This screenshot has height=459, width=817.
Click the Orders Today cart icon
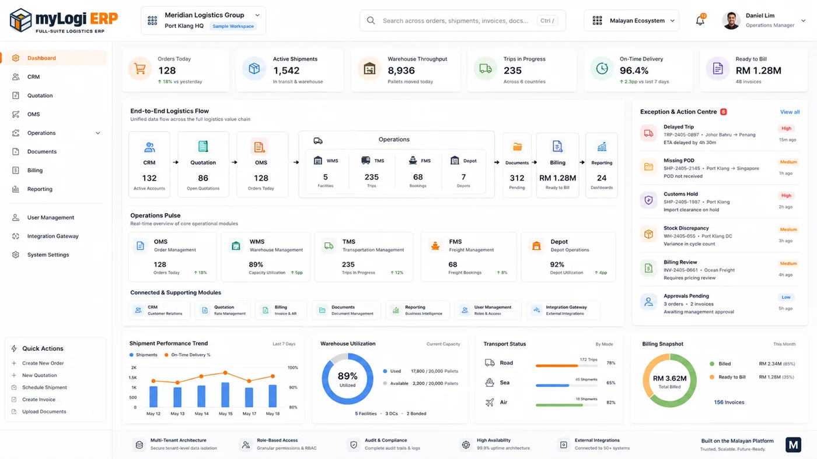pos(139,69)
